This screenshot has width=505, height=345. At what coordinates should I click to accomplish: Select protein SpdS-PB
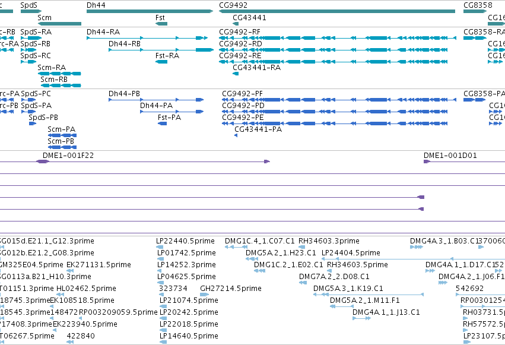(33, 124)
